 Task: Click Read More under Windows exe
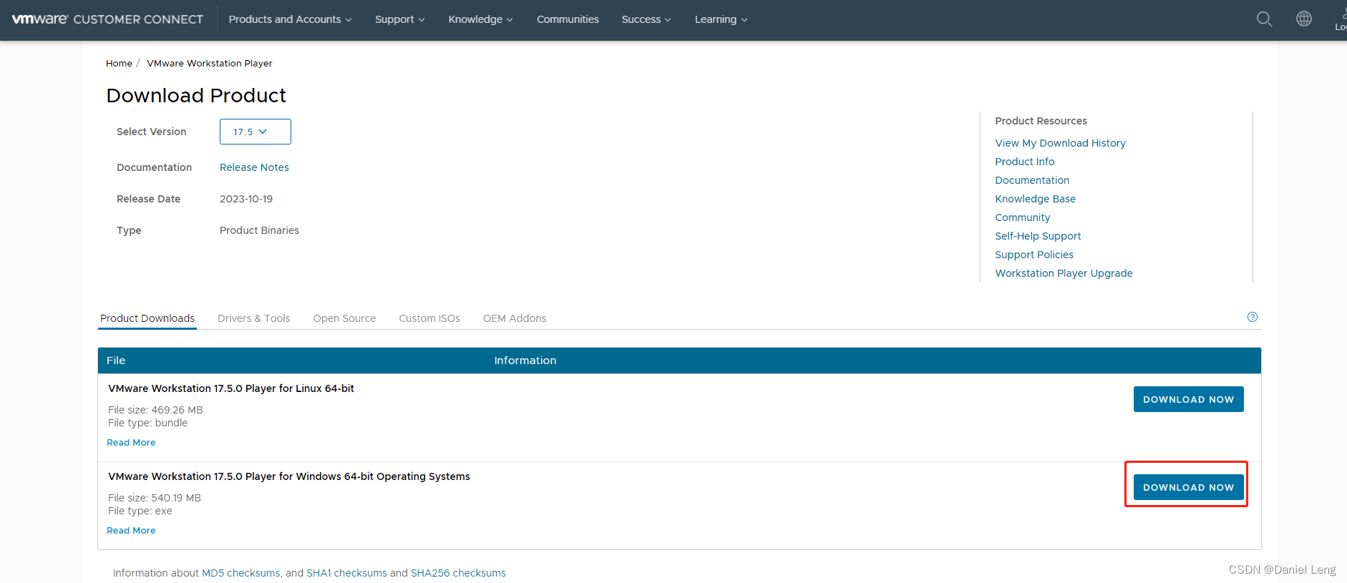[131, 531]
